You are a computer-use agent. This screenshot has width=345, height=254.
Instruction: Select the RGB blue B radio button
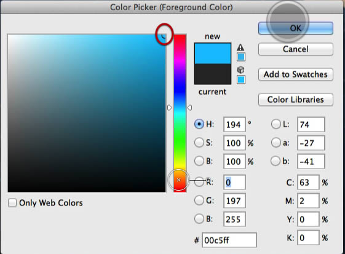(x=199, y=219)
